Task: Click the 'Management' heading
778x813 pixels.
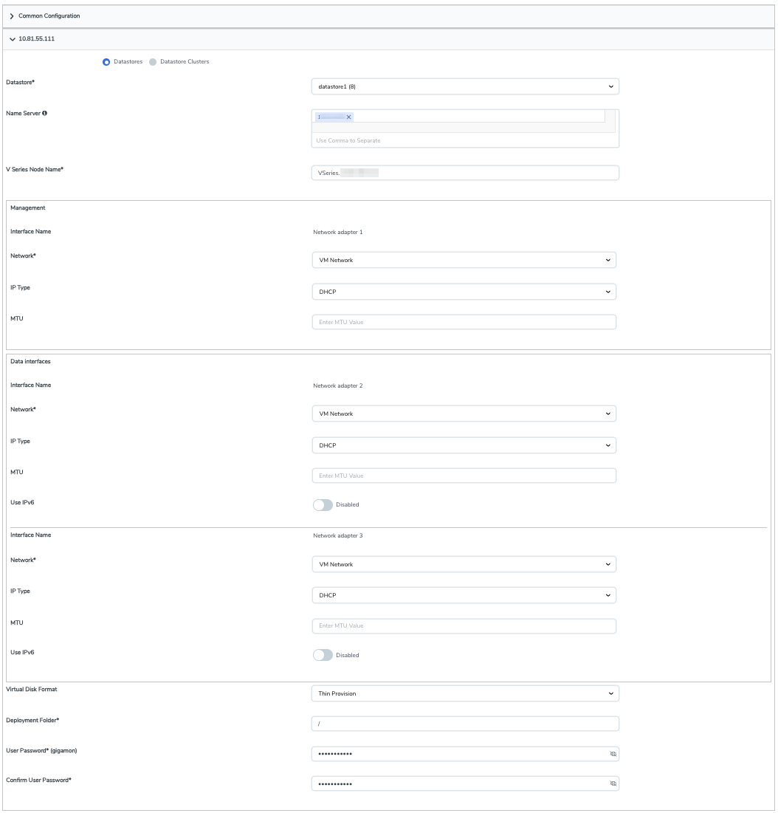Action: coord(28,208)
